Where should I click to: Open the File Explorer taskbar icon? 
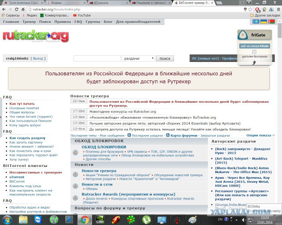point(23,220)
